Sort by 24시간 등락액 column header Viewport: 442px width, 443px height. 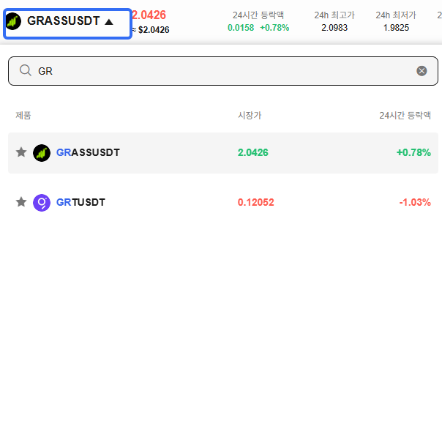(405, 115)
